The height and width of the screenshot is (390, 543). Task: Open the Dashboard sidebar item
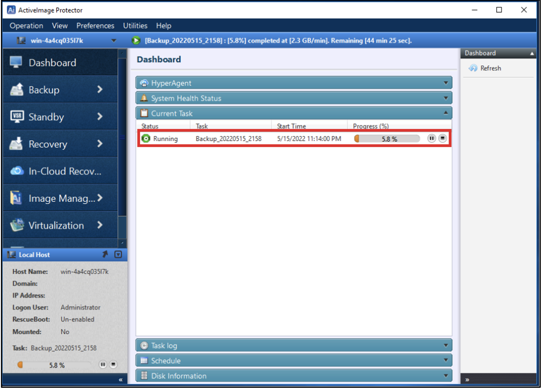(x=60, y=62)
